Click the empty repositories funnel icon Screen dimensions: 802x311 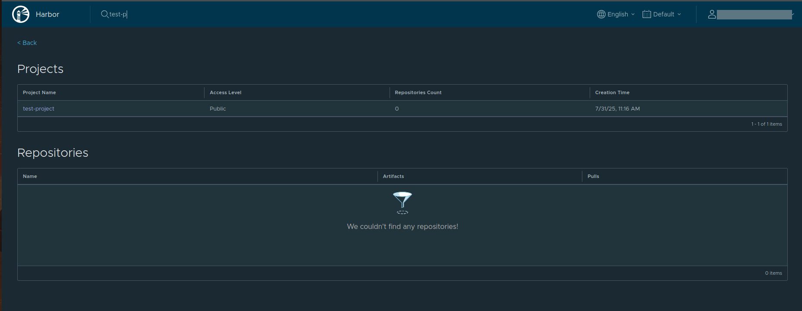(402, 203)
